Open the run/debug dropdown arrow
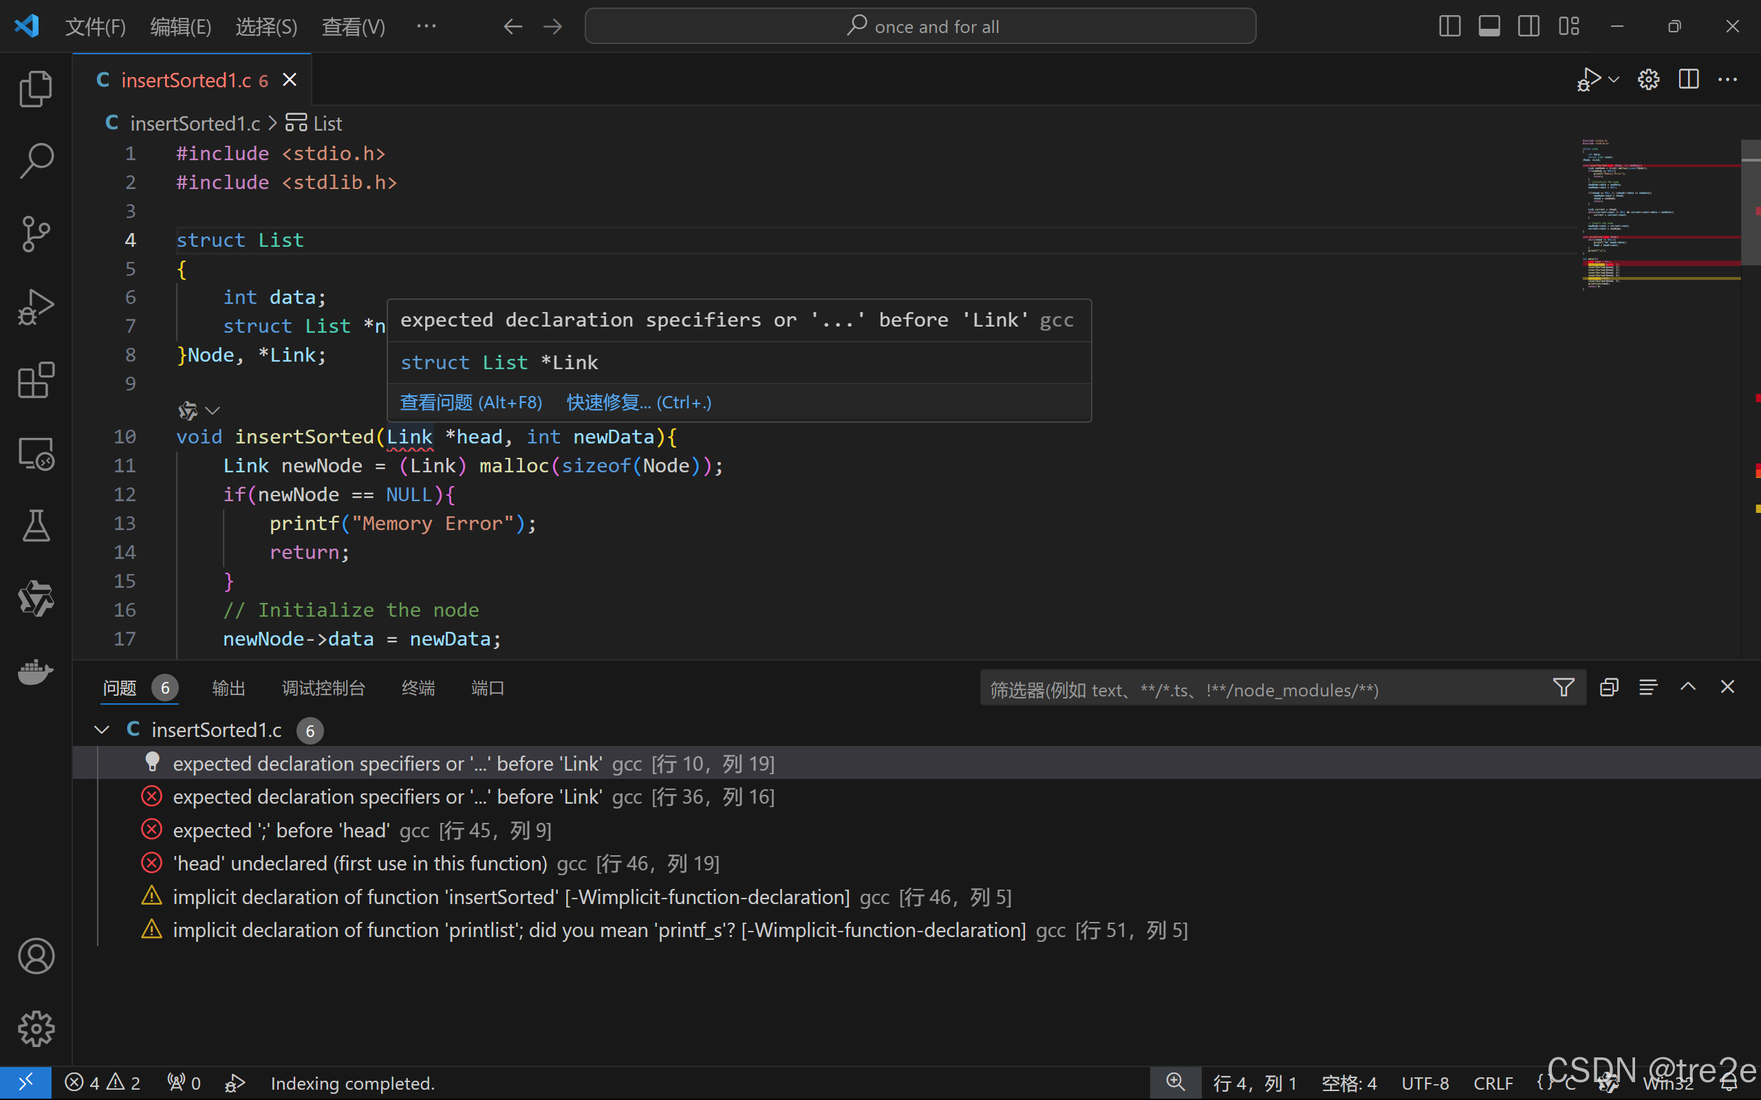 coord(1614,79)
